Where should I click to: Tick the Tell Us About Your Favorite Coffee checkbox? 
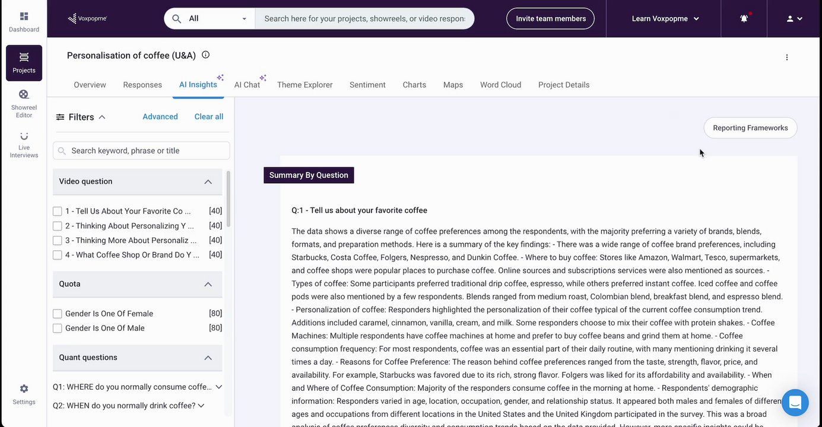click(58, 211)
